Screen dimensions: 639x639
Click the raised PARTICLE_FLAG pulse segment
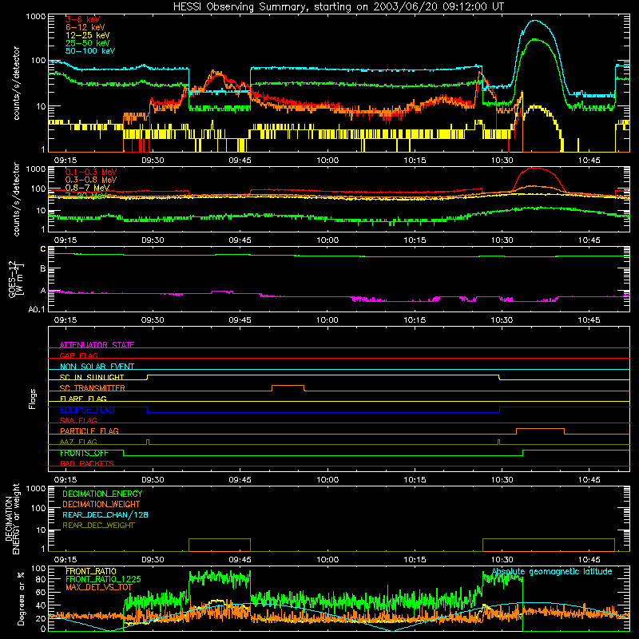pos(541,429)
